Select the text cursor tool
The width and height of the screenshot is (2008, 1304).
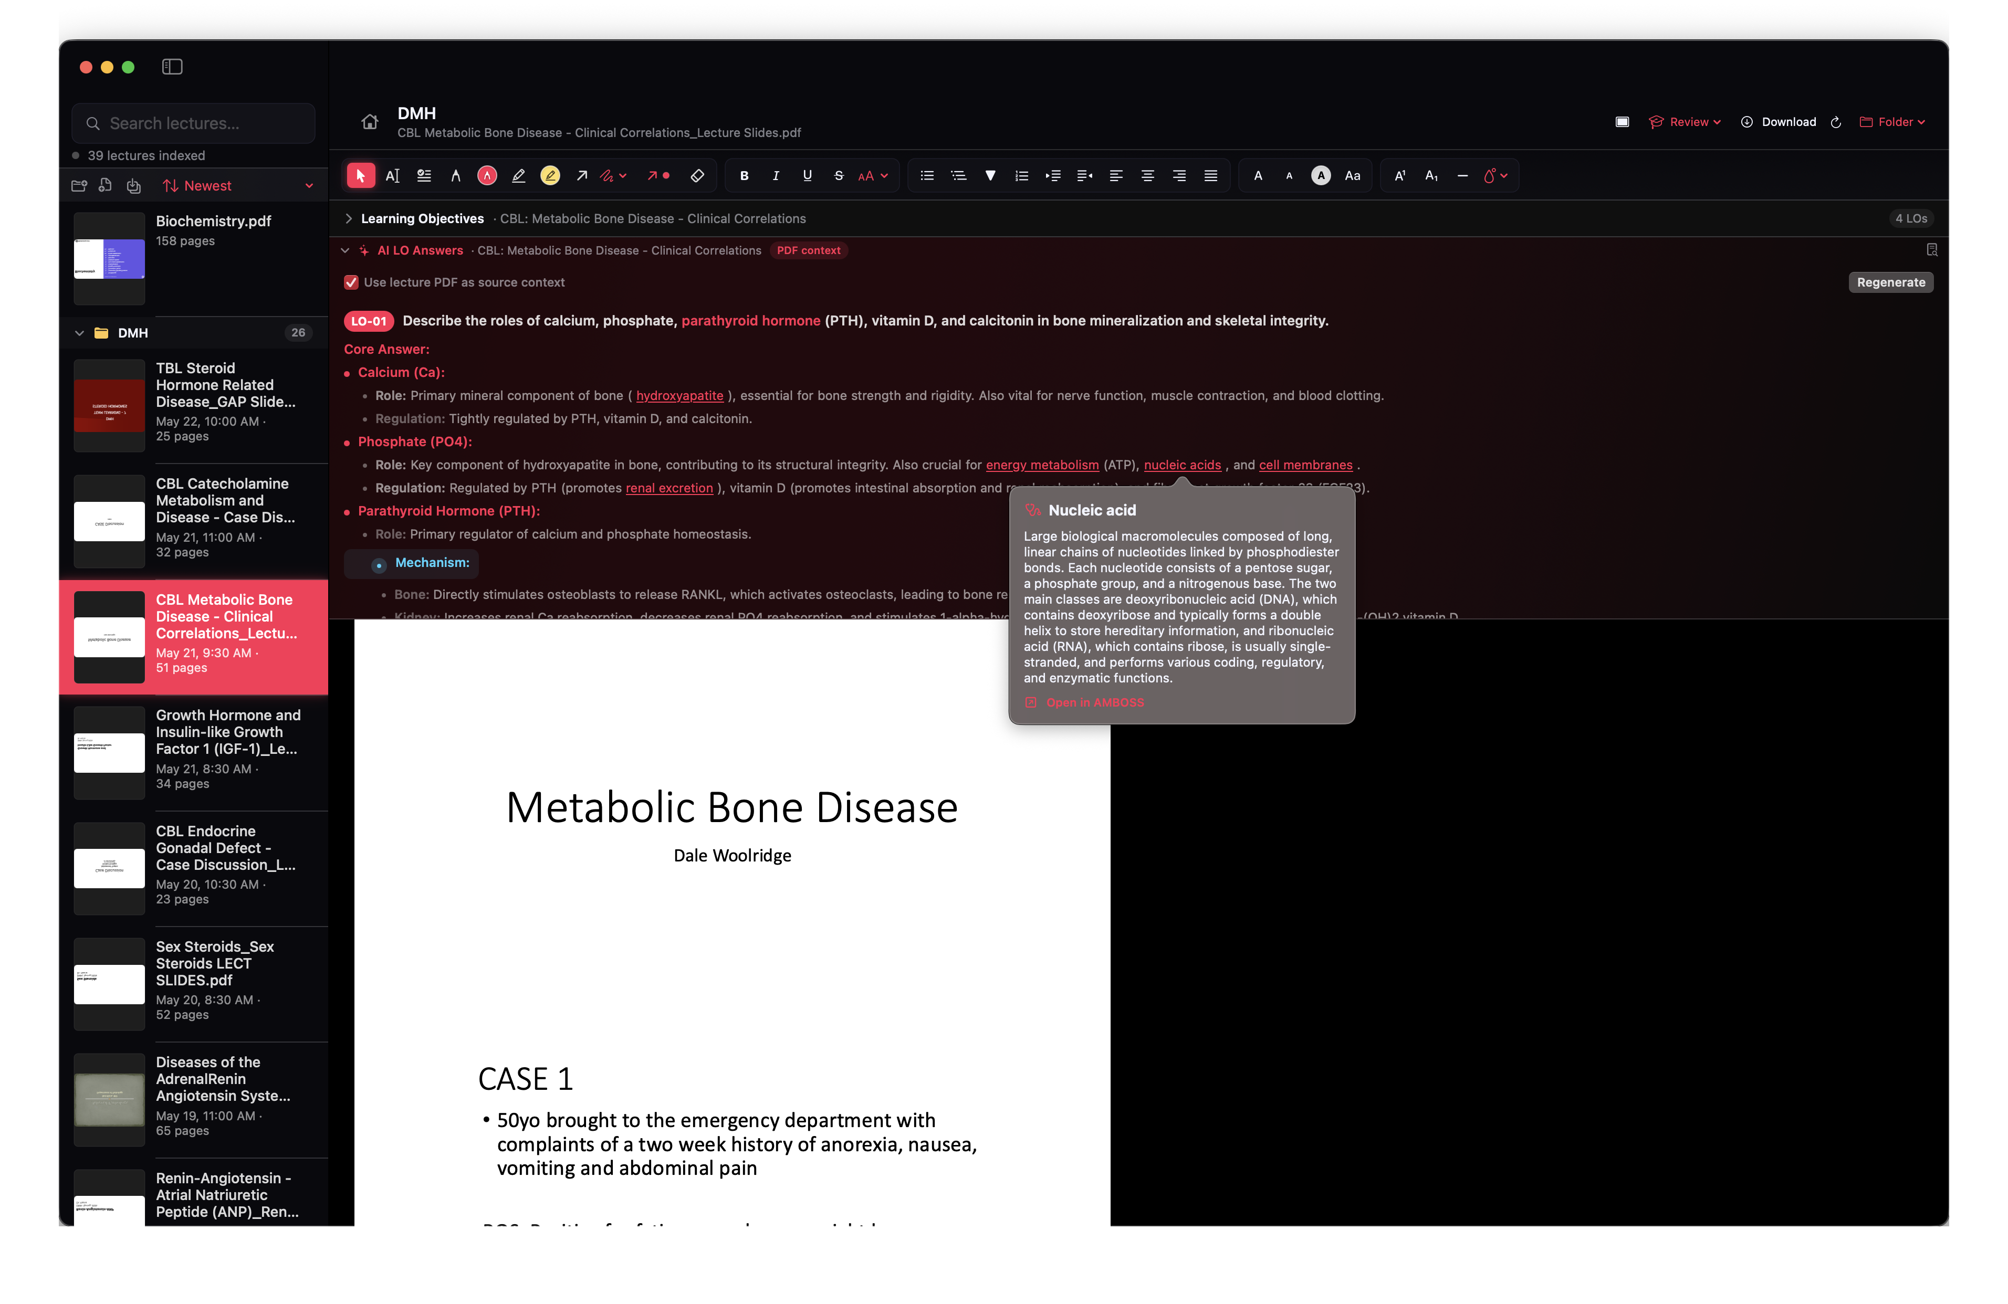click(392, 175)
